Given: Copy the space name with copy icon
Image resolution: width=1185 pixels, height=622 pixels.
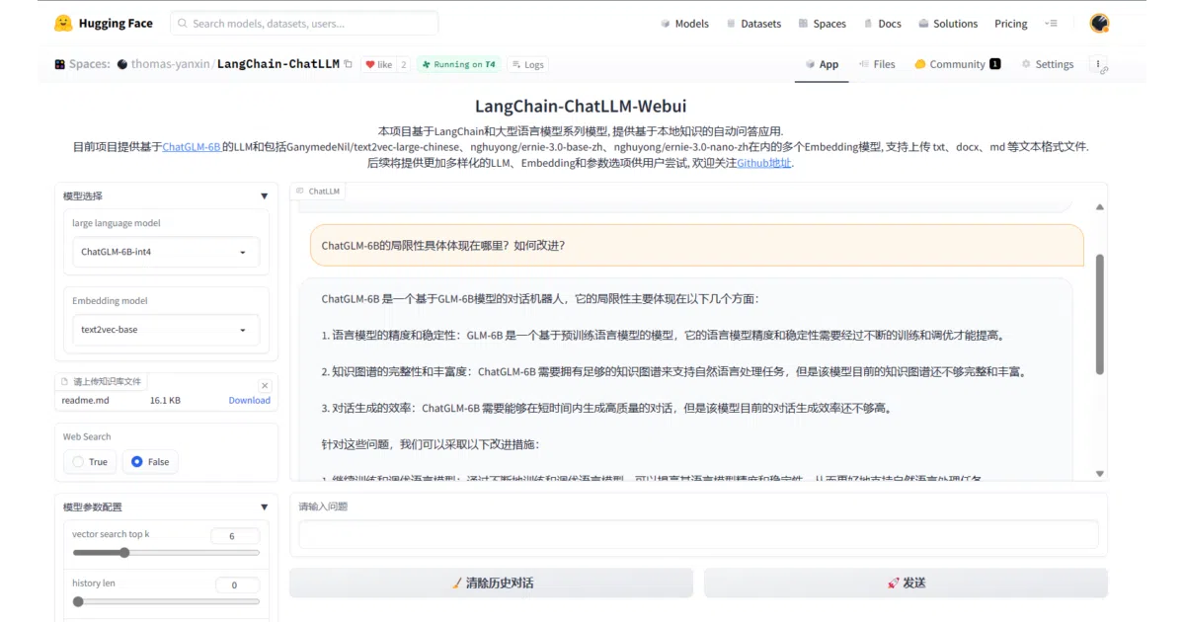Looking at the screenshot, I should pyautogui.click(x=348, y=64).
